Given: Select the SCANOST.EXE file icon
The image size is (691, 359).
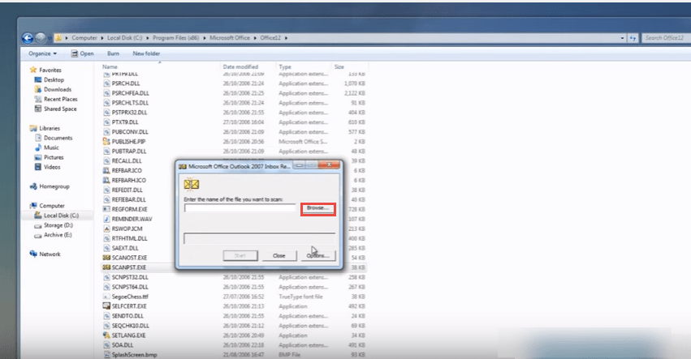Looking at the screenshot, I should pyautogui.click(x=106, y=258).
